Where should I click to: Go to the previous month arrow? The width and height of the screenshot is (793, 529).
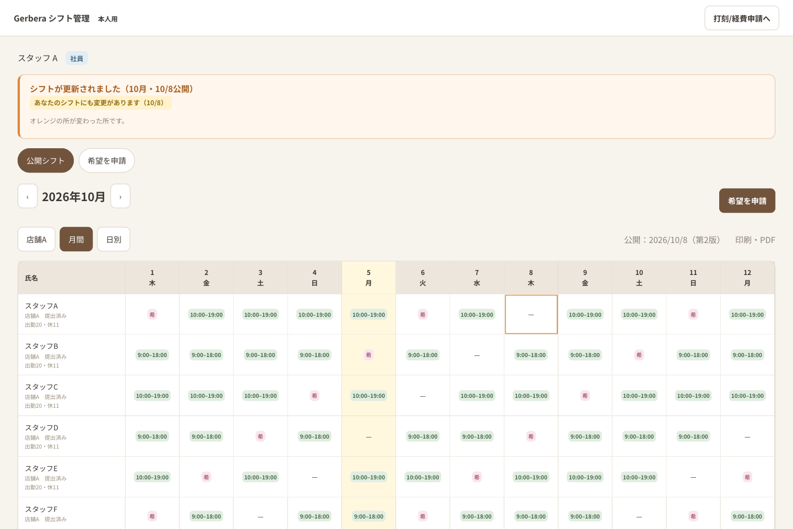point(28,196)
